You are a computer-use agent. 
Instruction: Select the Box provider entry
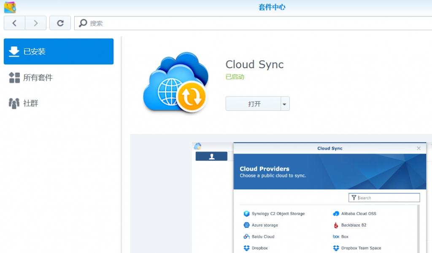[340, 237]
